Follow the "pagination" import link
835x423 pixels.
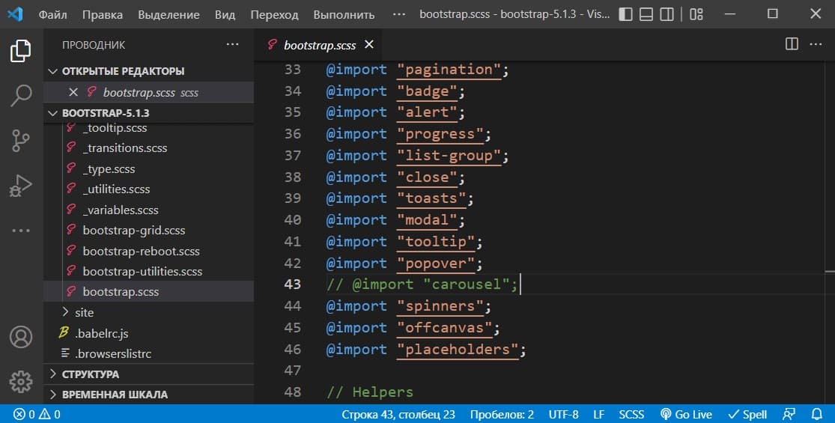click(x=449, y=70)
